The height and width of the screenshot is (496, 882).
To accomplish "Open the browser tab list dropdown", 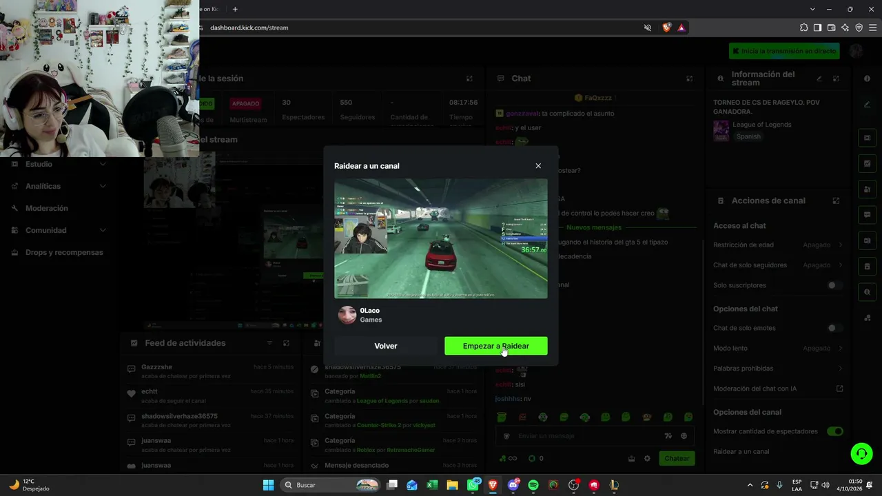I will pyautogui.click(x=812, y=9).
